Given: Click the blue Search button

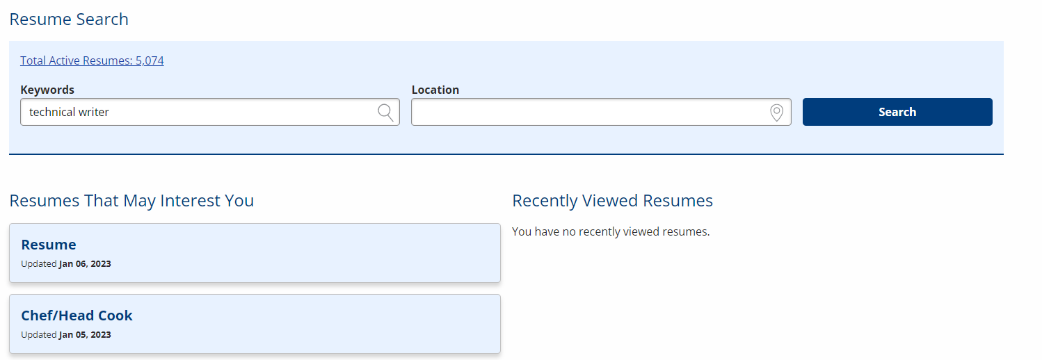Looking at the screenshot, I should (897, 112).
